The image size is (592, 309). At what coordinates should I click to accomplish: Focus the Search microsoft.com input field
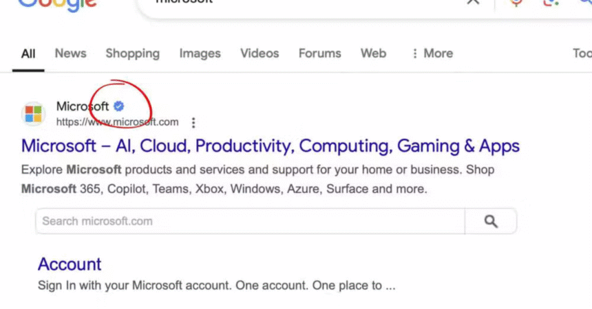point(251,221)
